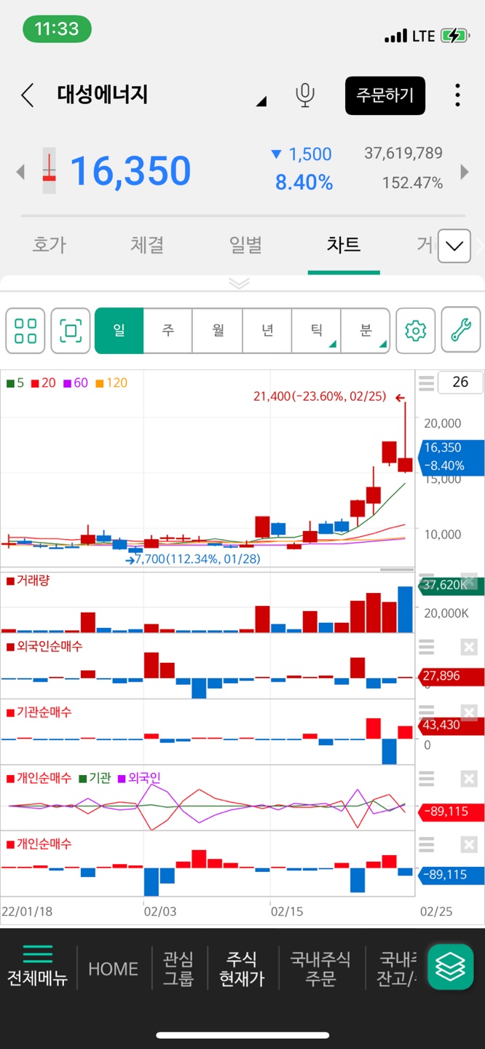Tap the 대성에너지 stock name

coord(103,95)
